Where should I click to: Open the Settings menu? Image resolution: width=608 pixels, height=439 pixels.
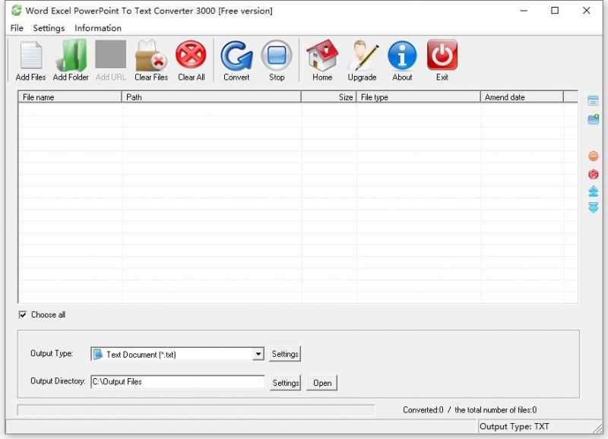pos(48,28)
